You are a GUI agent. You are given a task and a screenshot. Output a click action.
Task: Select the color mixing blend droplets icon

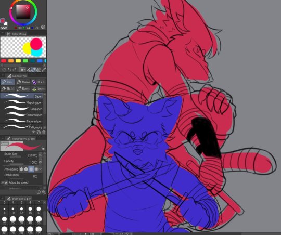coord(39,70)
